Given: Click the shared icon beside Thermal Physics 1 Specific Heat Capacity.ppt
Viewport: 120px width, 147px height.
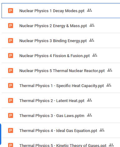Looking at the screenshot, I should tap(109, 85).
